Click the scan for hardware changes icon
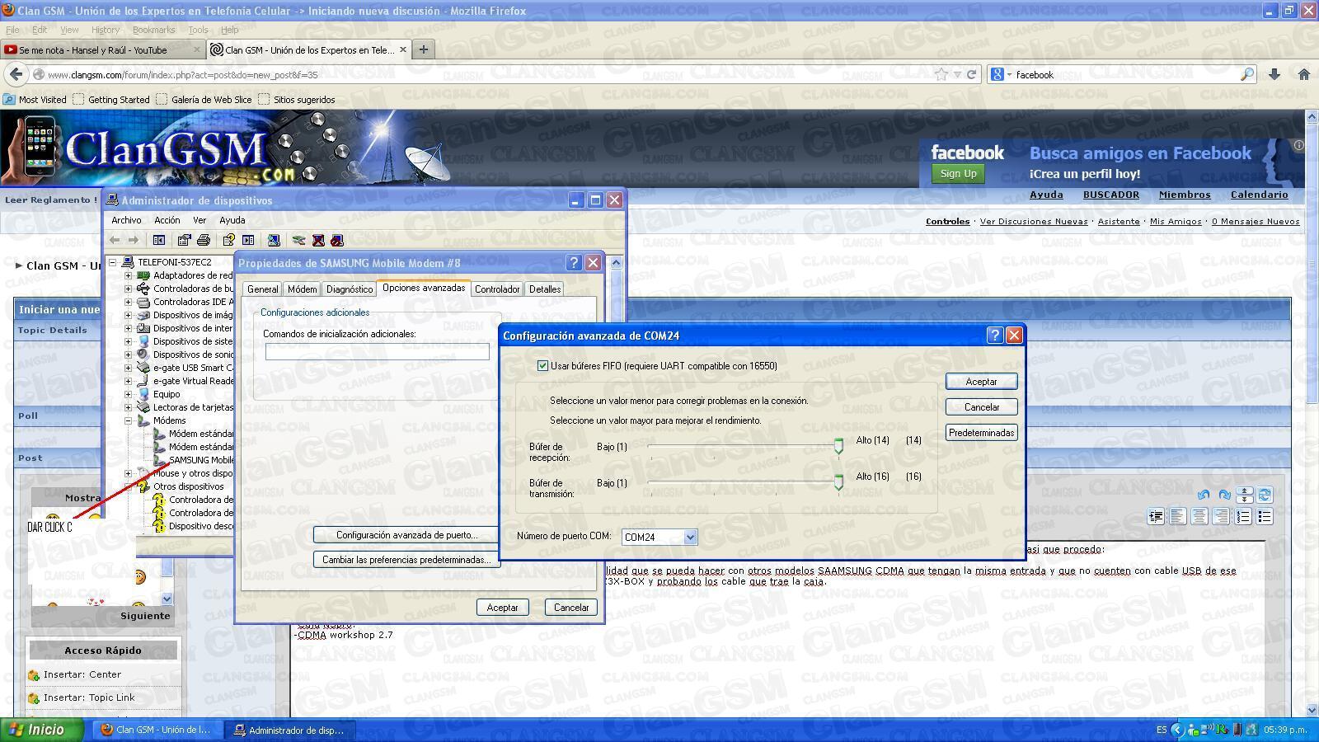1319x742 pixels. (x=274, y=240)
